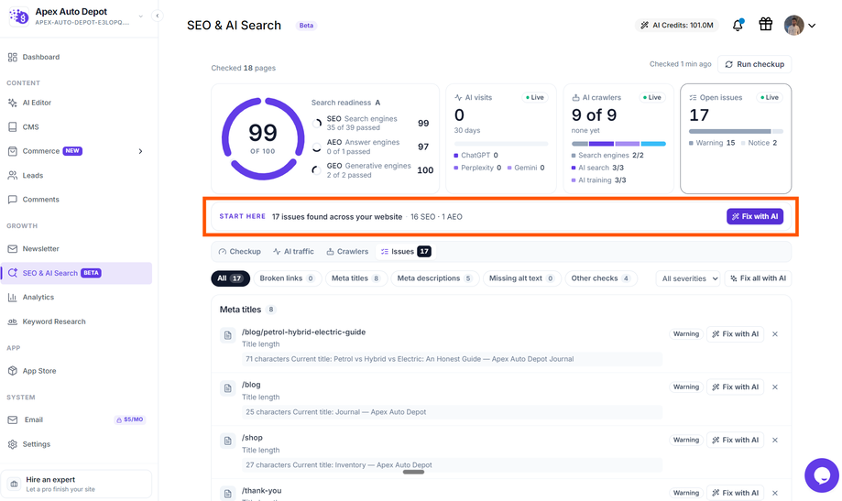Click the SEO Search engines score row
Image resolution: width=842 pixels, height=501 pixels.
pyautogui.click(x=372, y=123)
